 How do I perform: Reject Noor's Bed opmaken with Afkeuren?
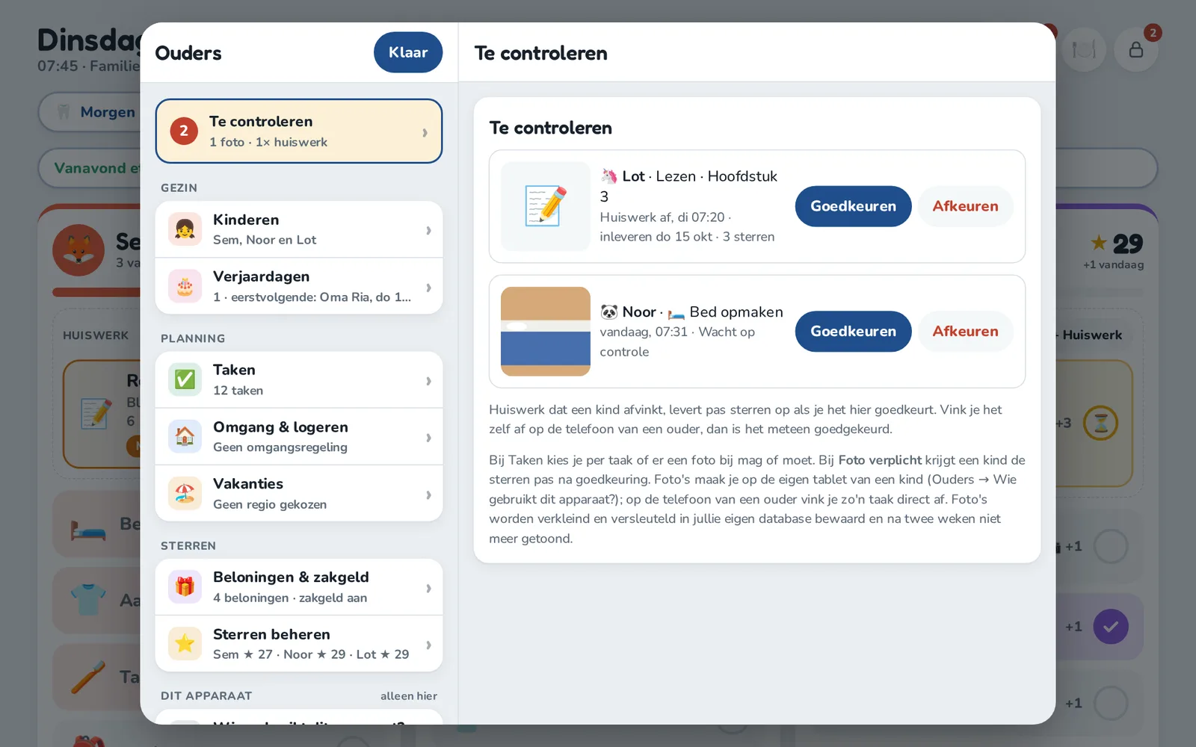(965, 331)
